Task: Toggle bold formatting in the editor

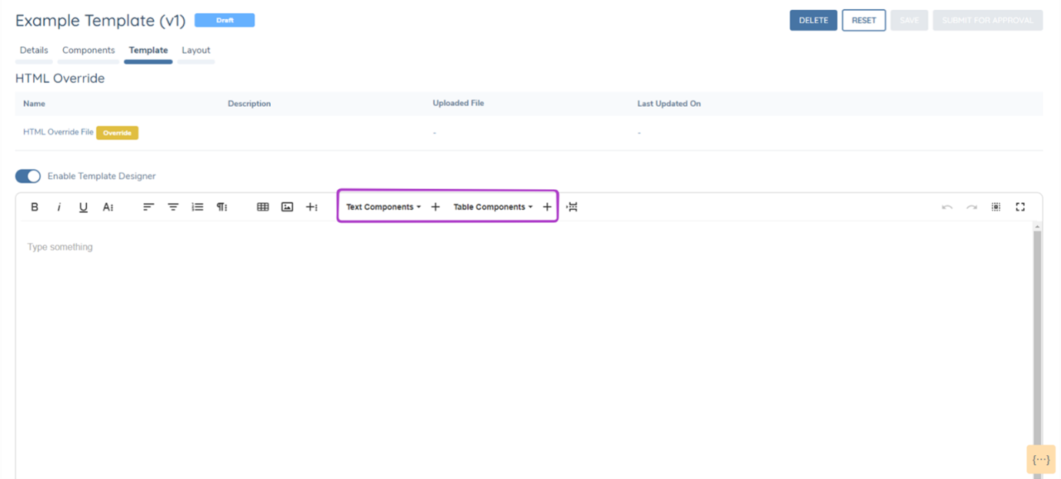Action: click(x=35, y=207)
